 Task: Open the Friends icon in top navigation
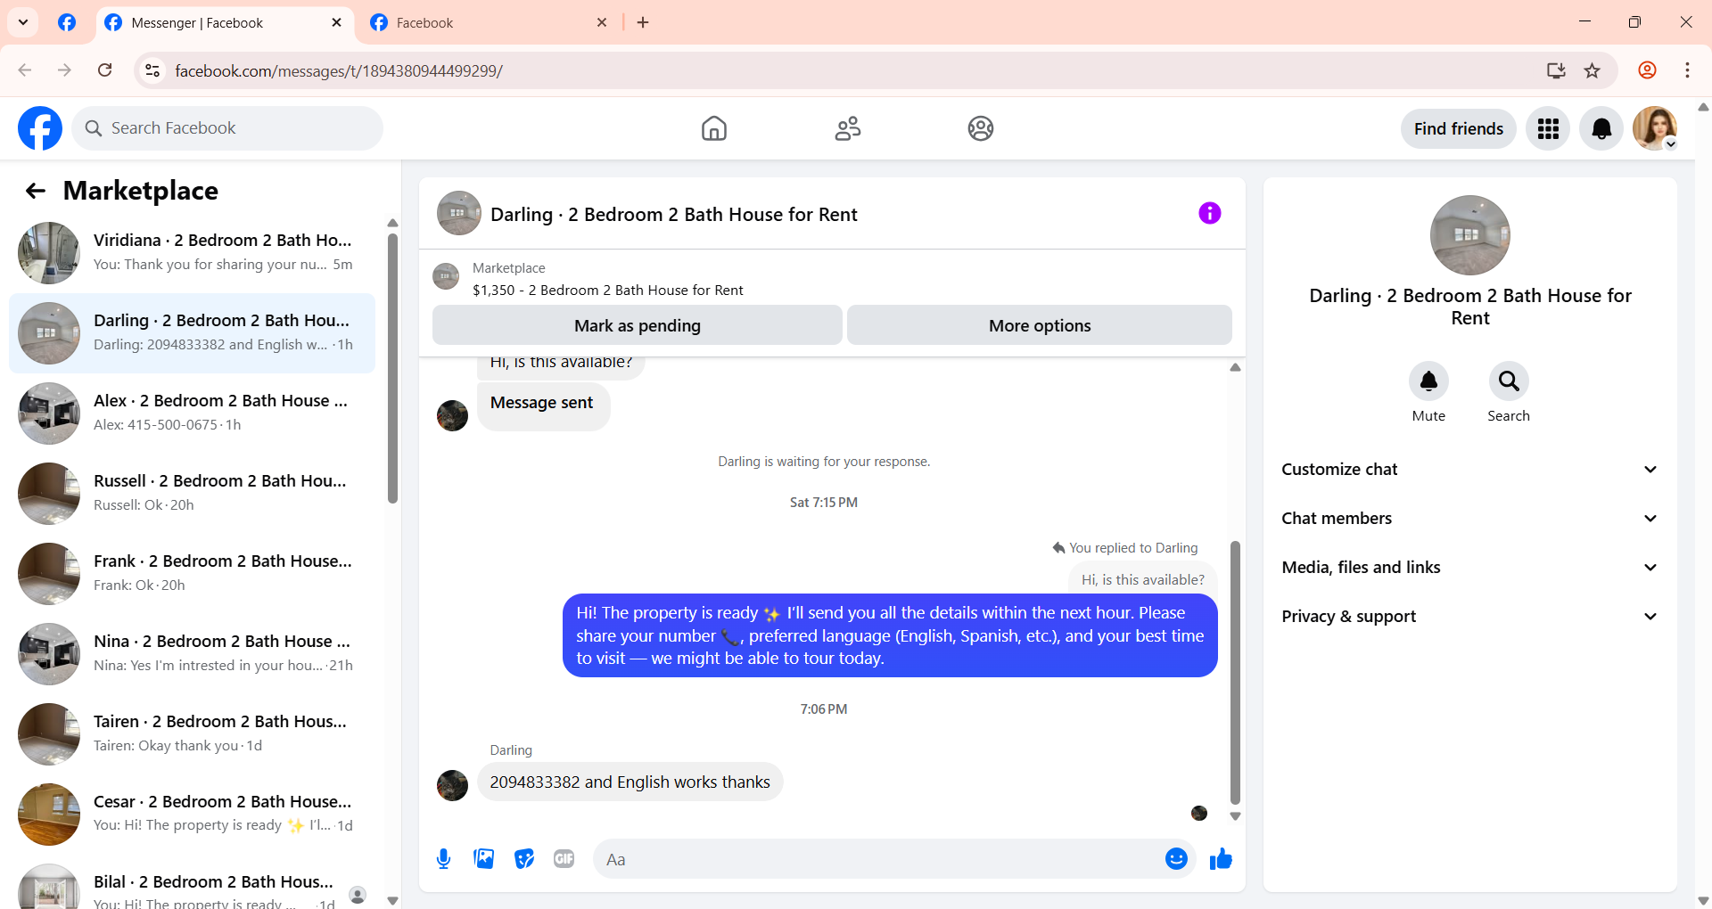[x=847, y=128]
